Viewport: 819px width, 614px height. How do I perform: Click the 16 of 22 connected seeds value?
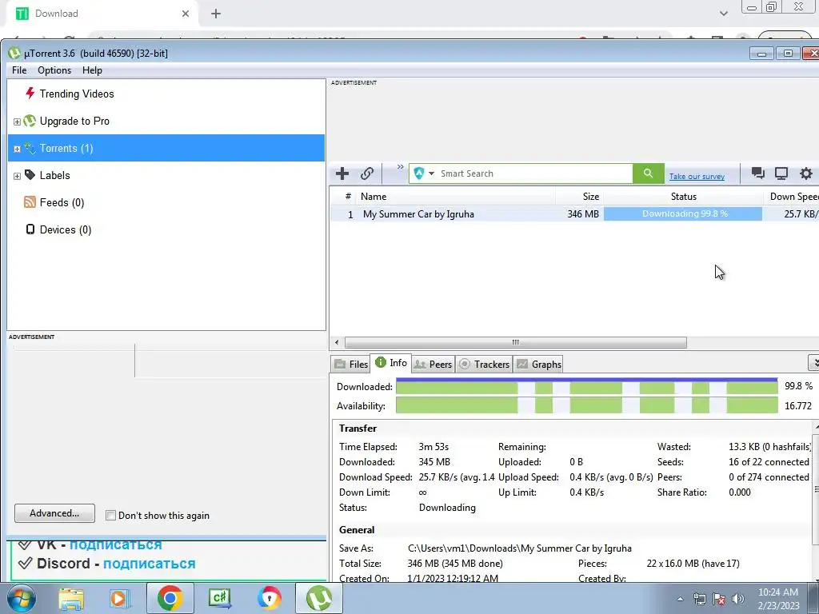(769, 462)
